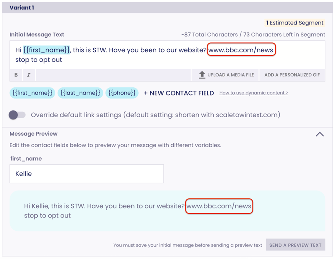Screen dimensions: 335x259
Task: Toggle italic formatting in the message editor
Action: pos(29,75)
